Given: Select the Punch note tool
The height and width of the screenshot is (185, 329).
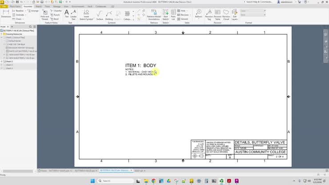Looking at the screenshot, I should [55, 15].
